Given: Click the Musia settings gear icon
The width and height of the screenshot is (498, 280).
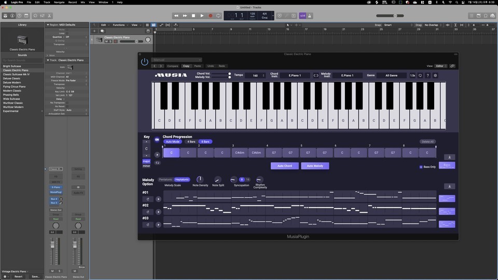Looking at the screenshot, I should tap(435, 76).
